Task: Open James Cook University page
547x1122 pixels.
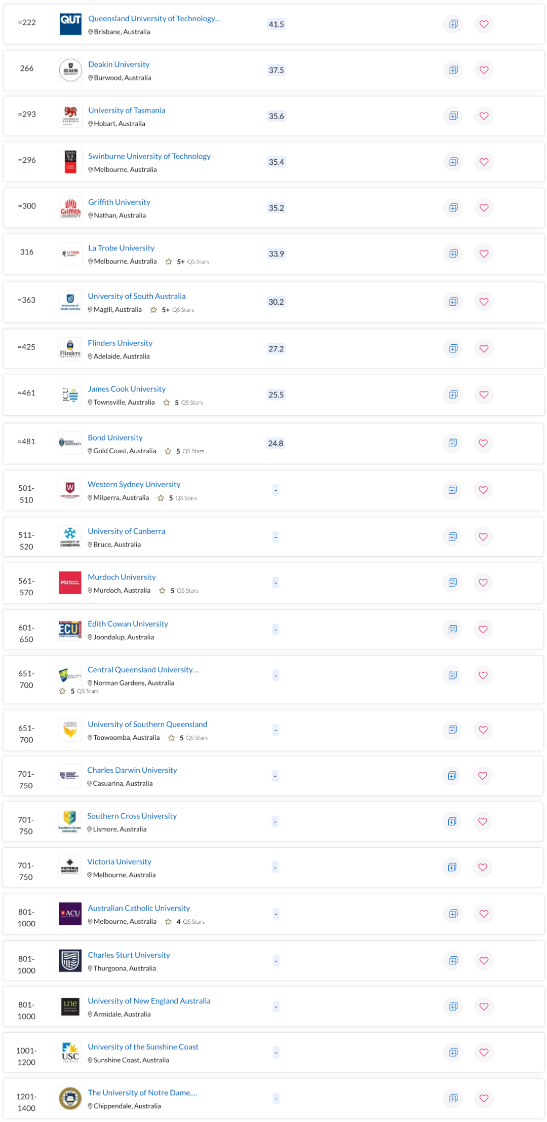Action: (x=127, y=389)
